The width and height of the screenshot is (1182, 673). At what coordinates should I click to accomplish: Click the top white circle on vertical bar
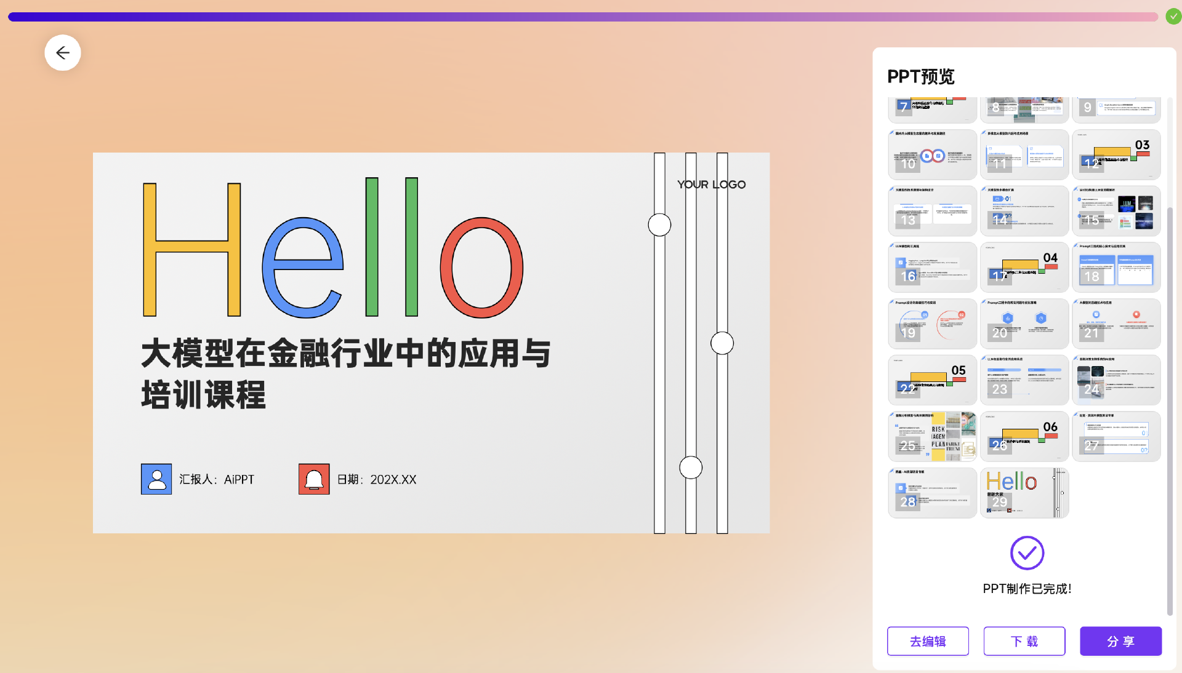pos(659,225)
